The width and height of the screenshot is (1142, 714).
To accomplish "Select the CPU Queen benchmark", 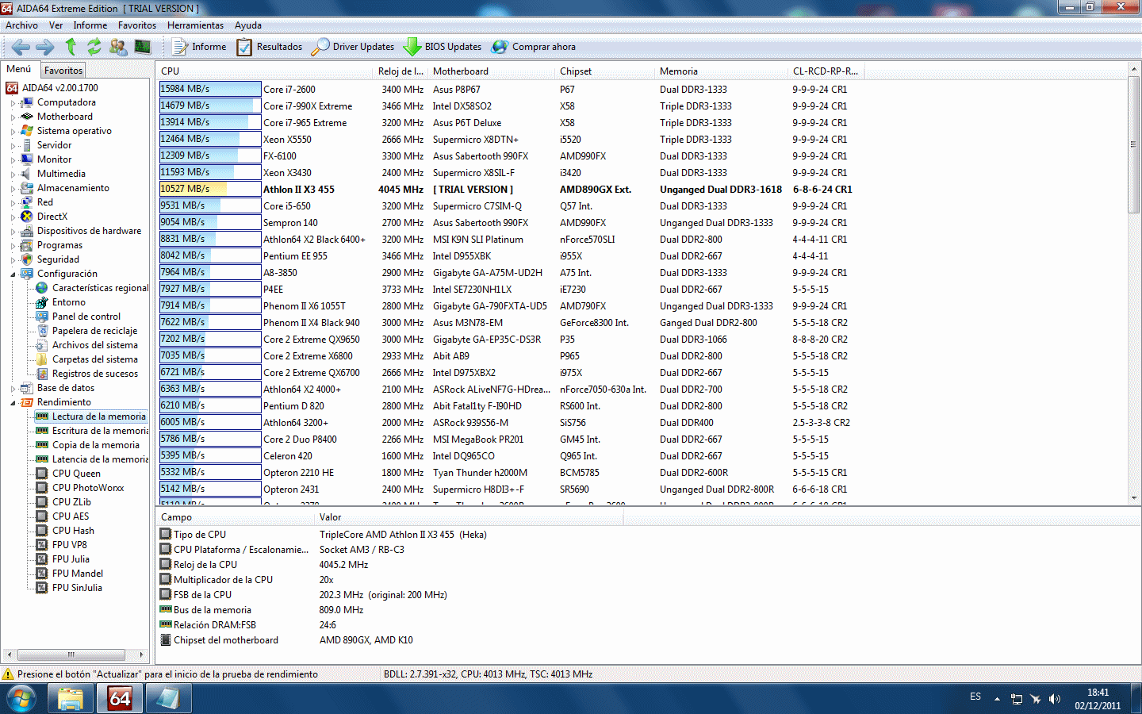I will point(76,474).
